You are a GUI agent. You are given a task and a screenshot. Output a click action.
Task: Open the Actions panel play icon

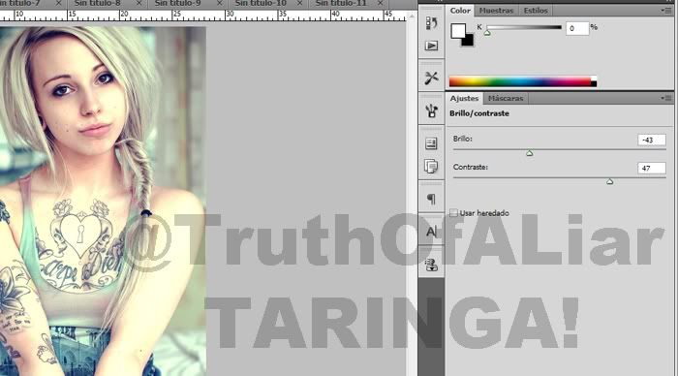click(431, 46)
